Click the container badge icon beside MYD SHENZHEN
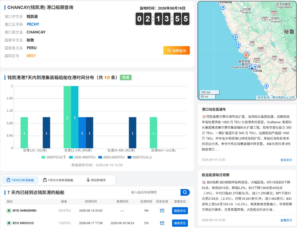Viewport: 297px width, 228px height. point(9,211)
